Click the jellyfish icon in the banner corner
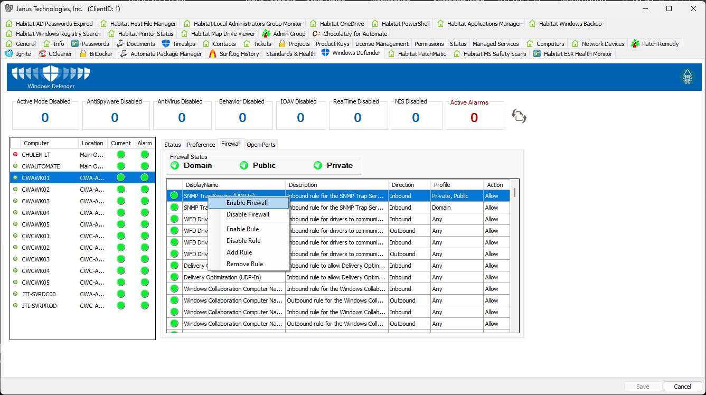Screen dimensions: 706x395 point(688,76)
